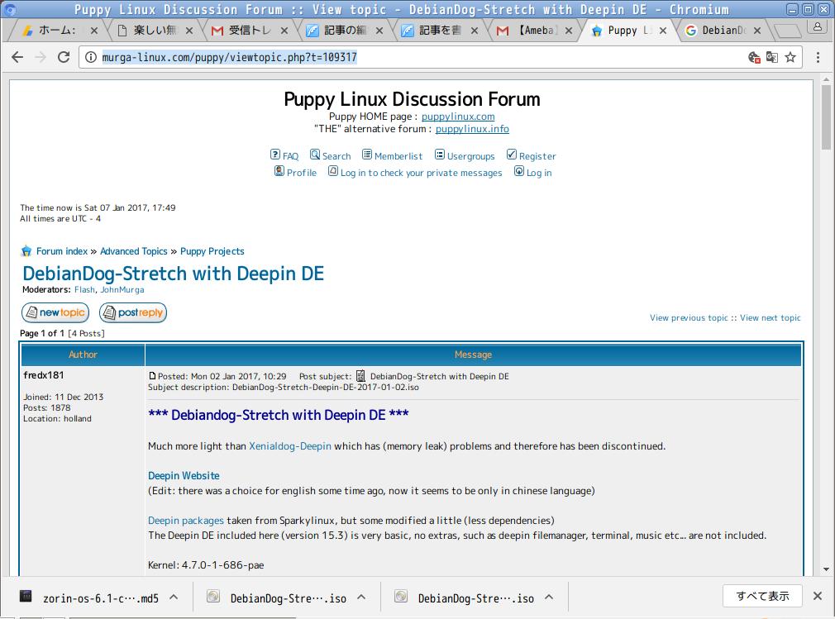Expand the zorin-os md5 download options chevron
The height and width of the screenshot is (619, 835).
click(173, 597)
